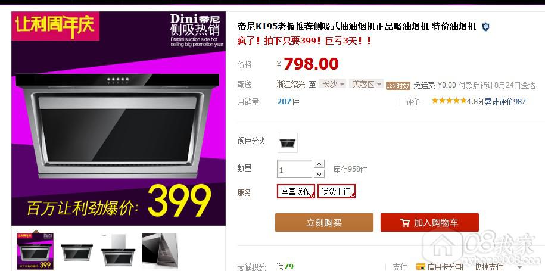Click the five-star rating icons
The width and height of the screenshot is (545, 271).
(449, 101)
